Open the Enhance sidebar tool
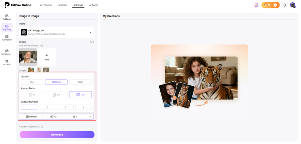Image resolution: width=301 pixels, height=144 pixels. coord(7,52)
